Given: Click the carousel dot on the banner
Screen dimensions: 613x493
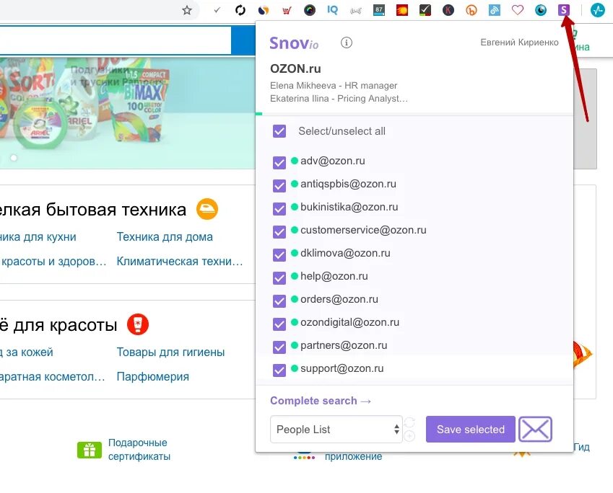Looking at the screenshot, I should (14, 158).
